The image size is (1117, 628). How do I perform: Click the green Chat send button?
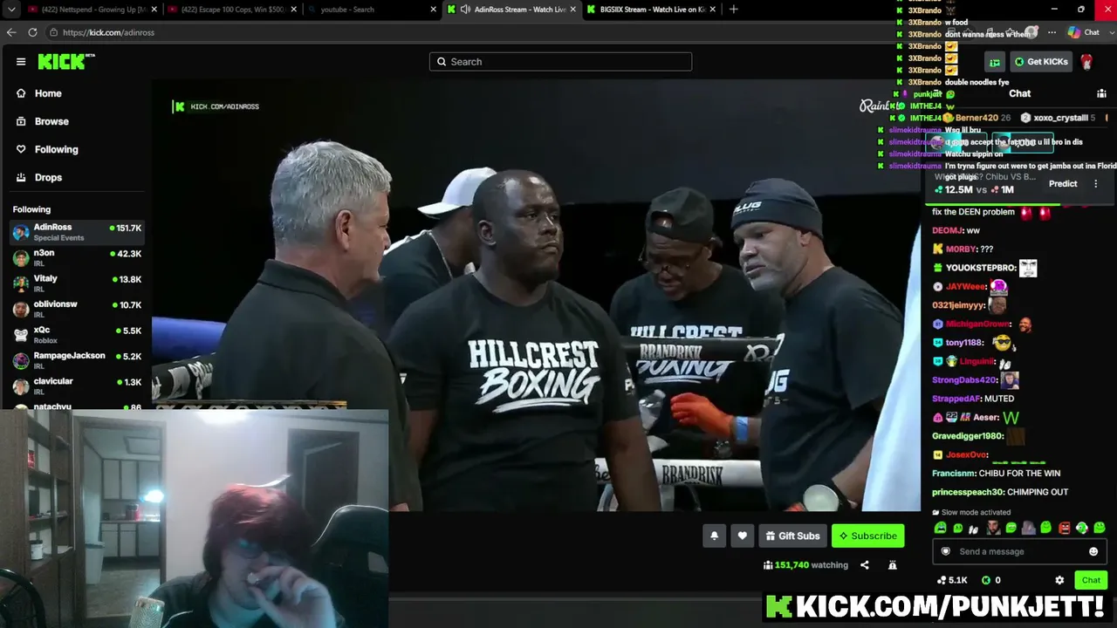click(1091, 580)
